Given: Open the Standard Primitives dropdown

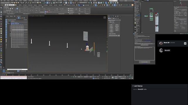Looking at the screenshot, I should [114, 20].
